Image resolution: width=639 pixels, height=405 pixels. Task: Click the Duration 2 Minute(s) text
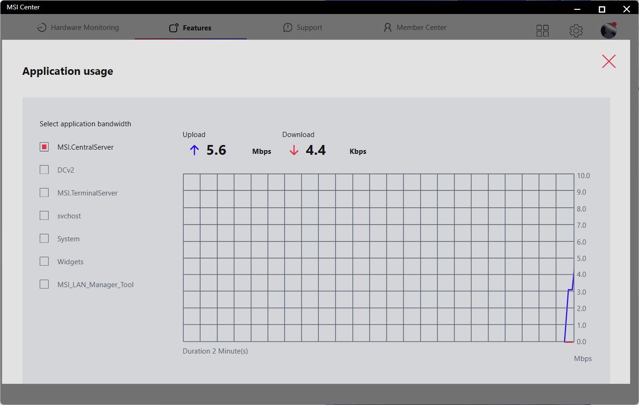(x=215, y=351)
